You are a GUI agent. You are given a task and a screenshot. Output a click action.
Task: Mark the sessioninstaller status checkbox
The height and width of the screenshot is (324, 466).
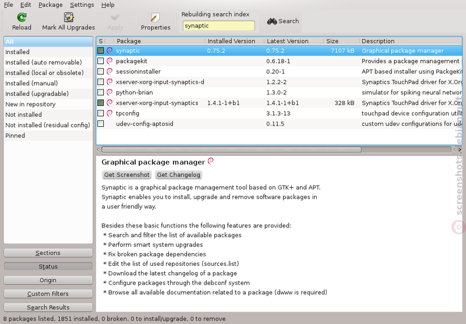(101, 71)
